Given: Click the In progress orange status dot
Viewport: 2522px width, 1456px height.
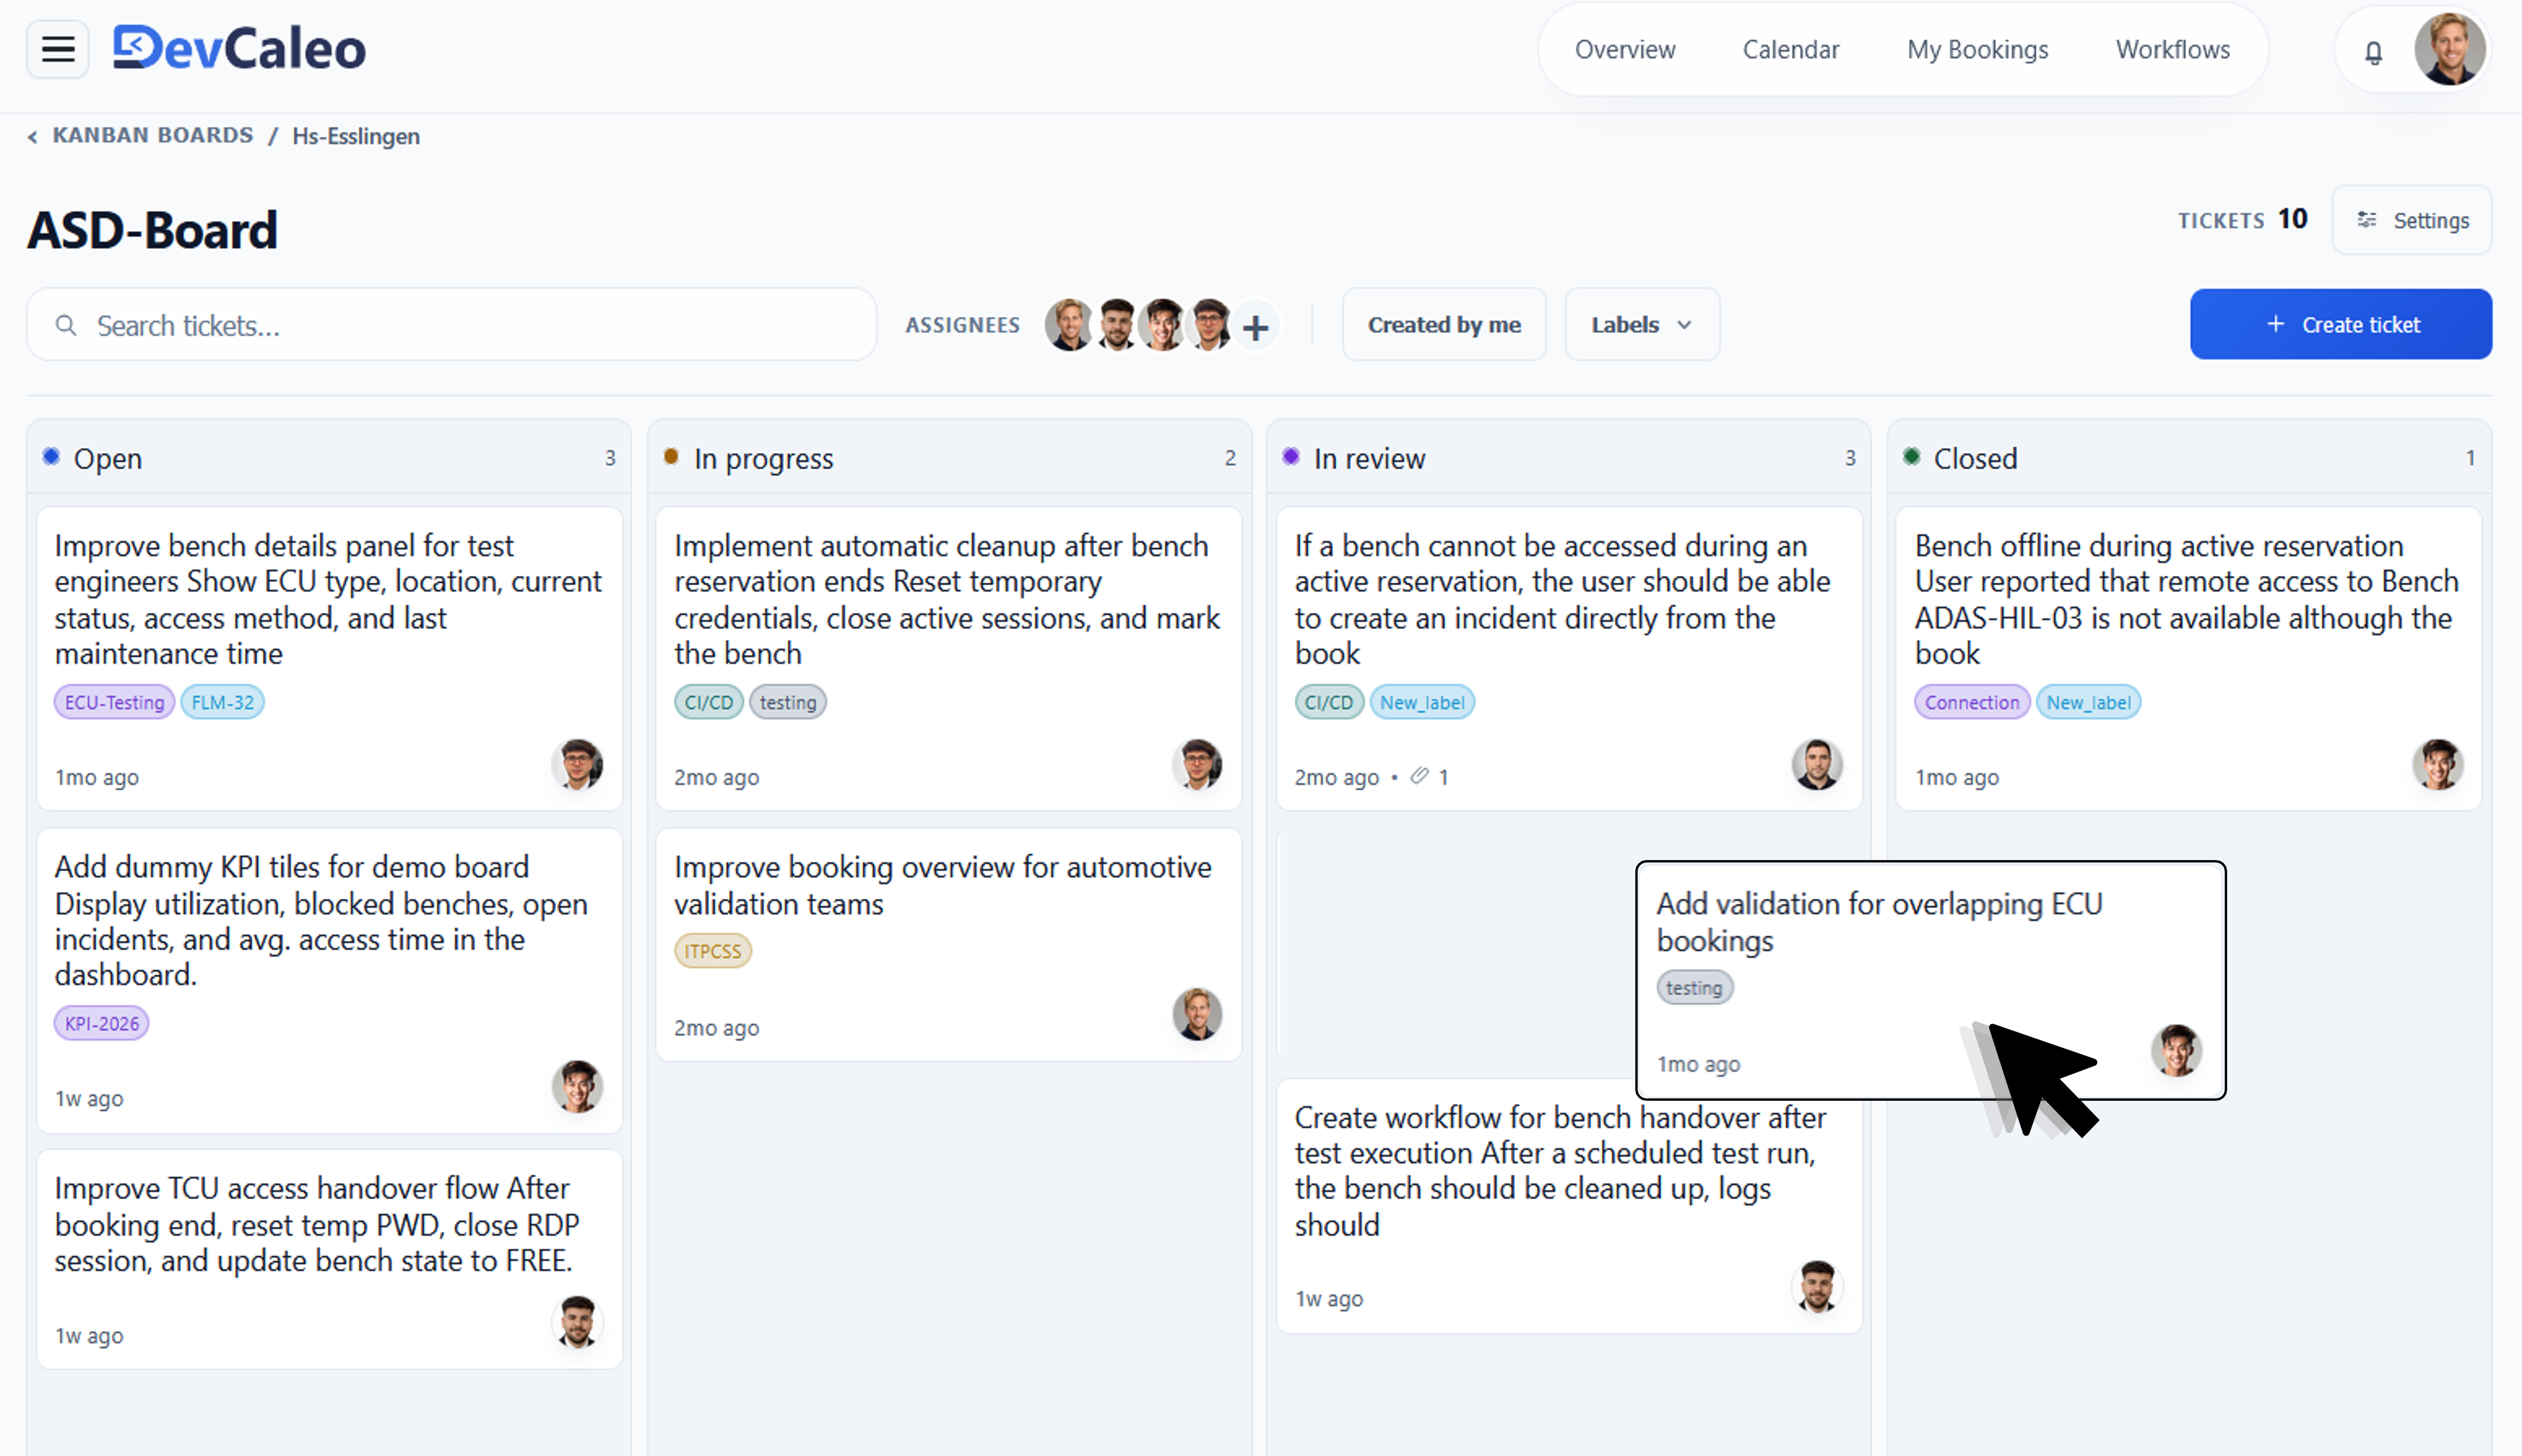Looking at the screenshot, I should (x=671, y=457).
